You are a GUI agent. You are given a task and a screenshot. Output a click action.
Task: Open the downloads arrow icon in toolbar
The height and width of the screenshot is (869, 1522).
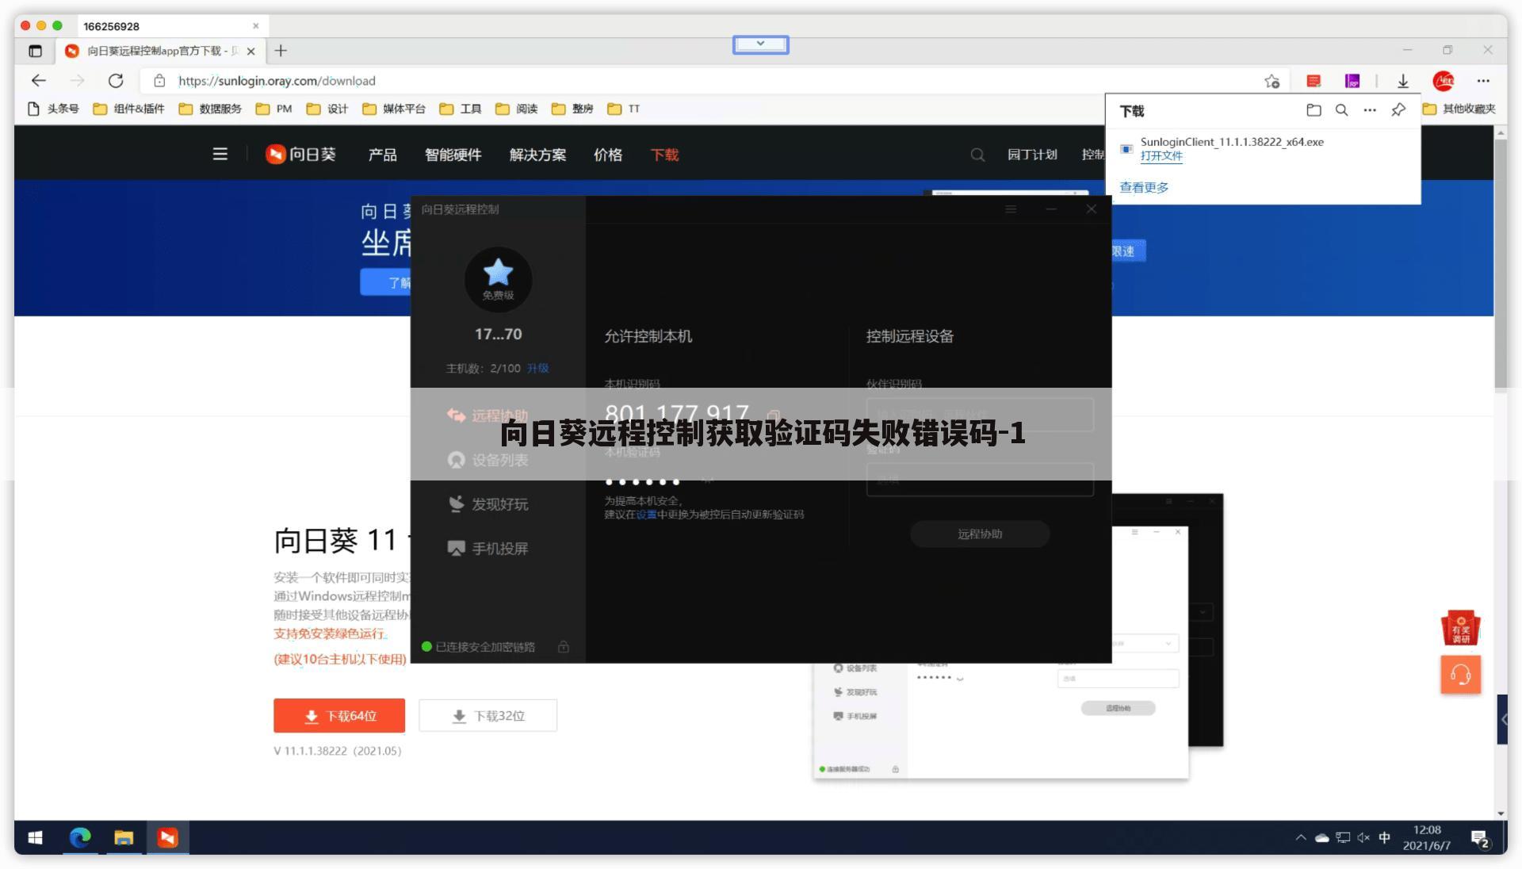pos(1402,80)
